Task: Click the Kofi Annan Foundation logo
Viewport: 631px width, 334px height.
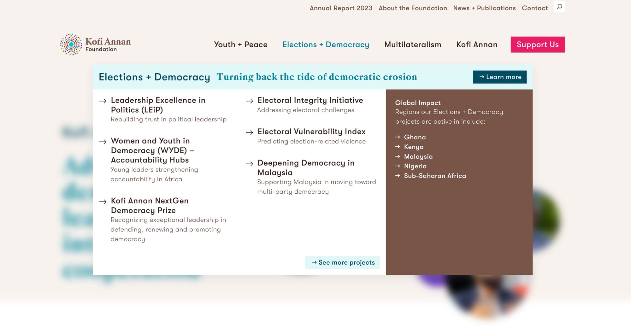Action: pyautogui.click(x=95, y=44)
